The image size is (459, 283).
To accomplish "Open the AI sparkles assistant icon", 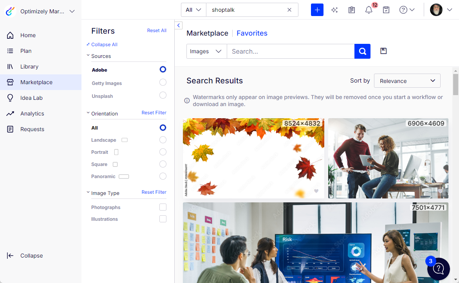I will [334, 10].
